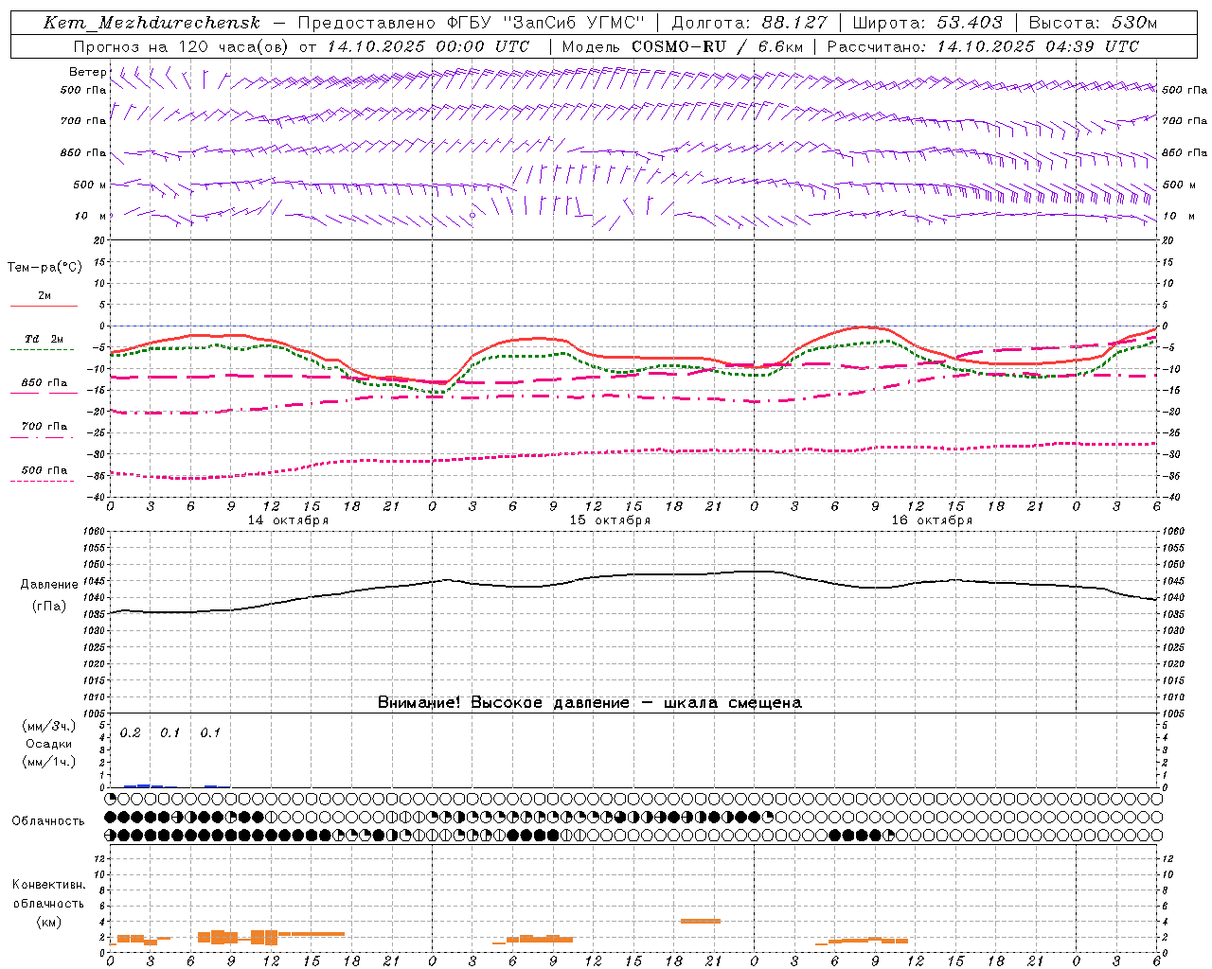
Task: Click the Давление panel label
Action: point(49,584)
